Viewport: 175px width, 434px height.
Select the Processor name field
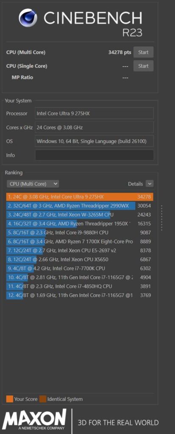click(94, 113)
